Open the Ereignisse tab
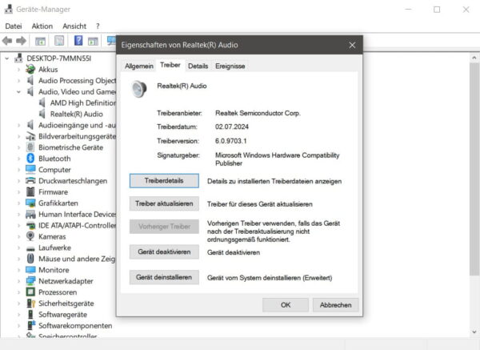This screenshot has width=480, height=350. [230, 66]
